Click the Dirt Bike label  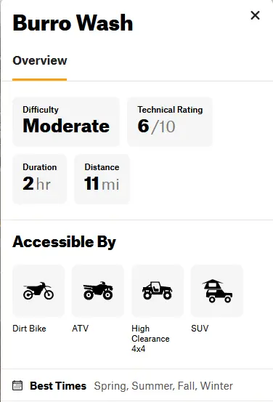pos(29,329)
